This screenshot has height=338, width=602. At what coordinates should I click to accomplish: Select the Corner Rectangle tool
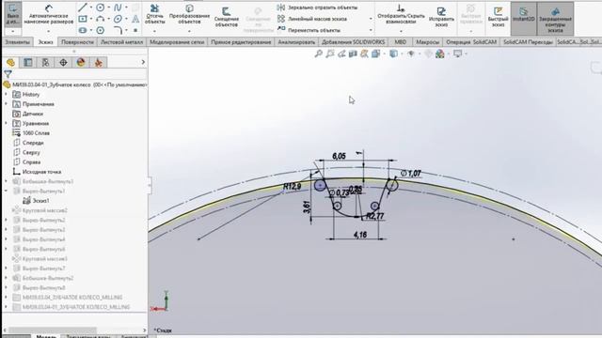pyautogui.click(x=83, y=19)
